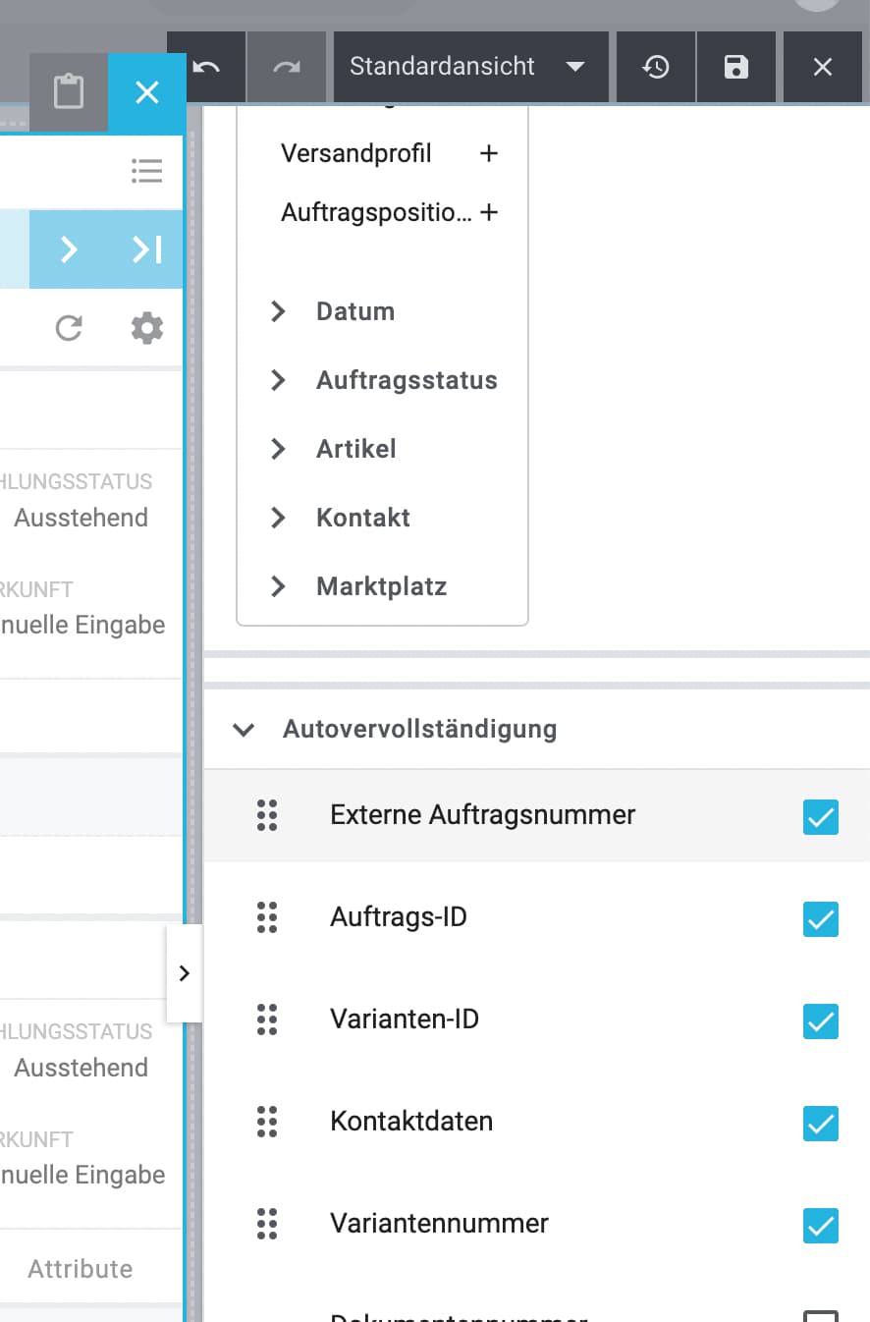Collapse the Autovervollständigung section

click(x=244, y=730)
